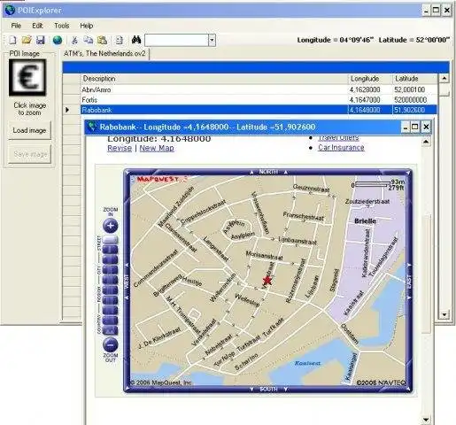
Task: Click the document icon next to the binoculars
Action: (120, 40)
